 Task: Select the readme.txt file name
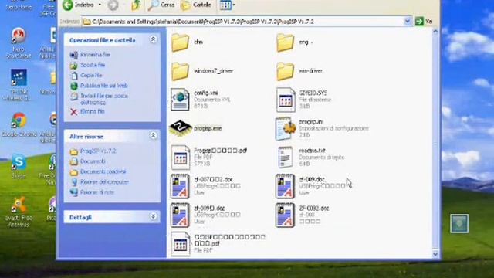(x=312, y=151)
